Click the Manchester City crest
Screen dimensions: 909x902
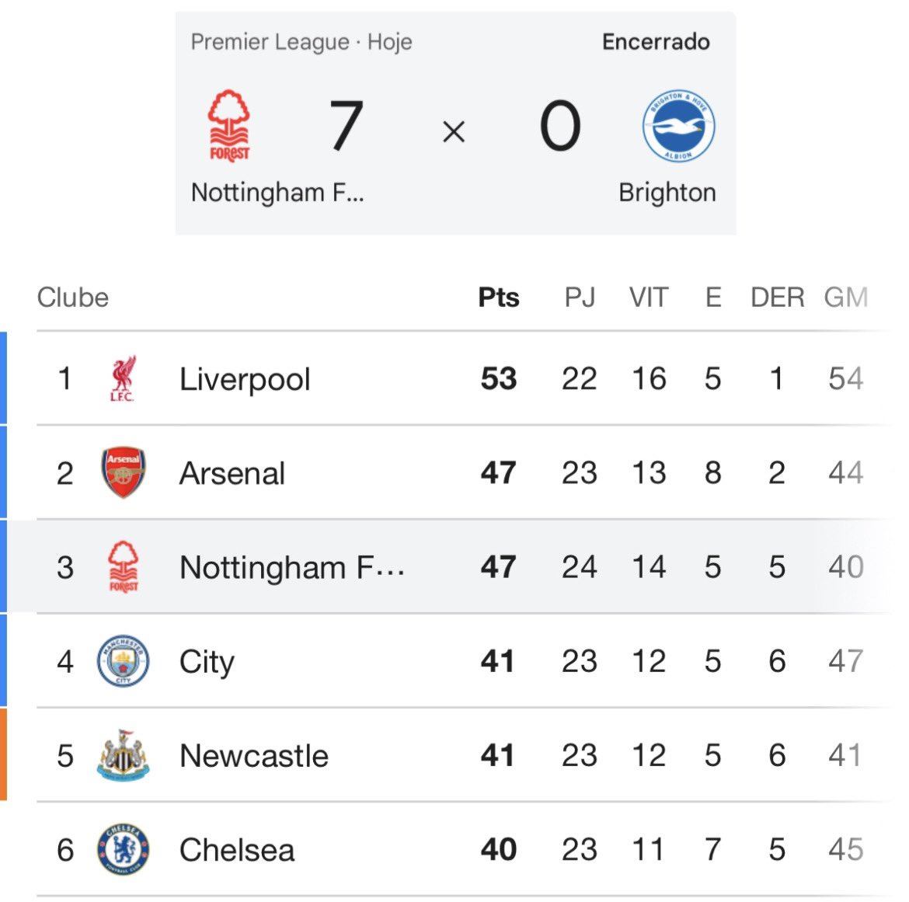pyautogui.click(x=123, y=661)
